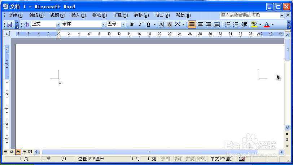Image resolution: width=293 pixels, height=165 pixels.
Task: Open the 视图(V) menu
Action: [58, 15]
